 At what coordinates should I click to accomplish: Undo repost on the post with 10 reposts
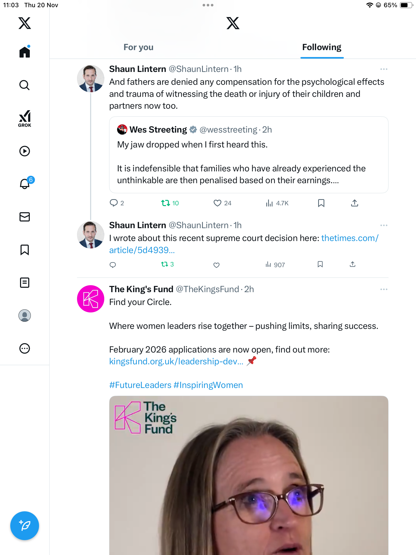point(166,203)
